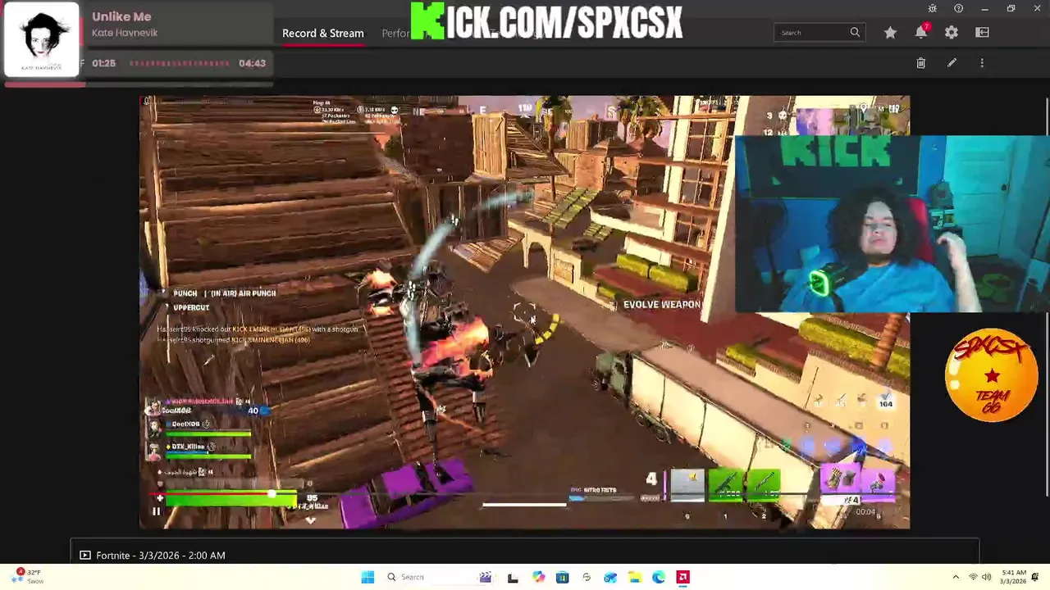
Task: Click the Kate Havnevik artist name
Action: pos(125,33)
